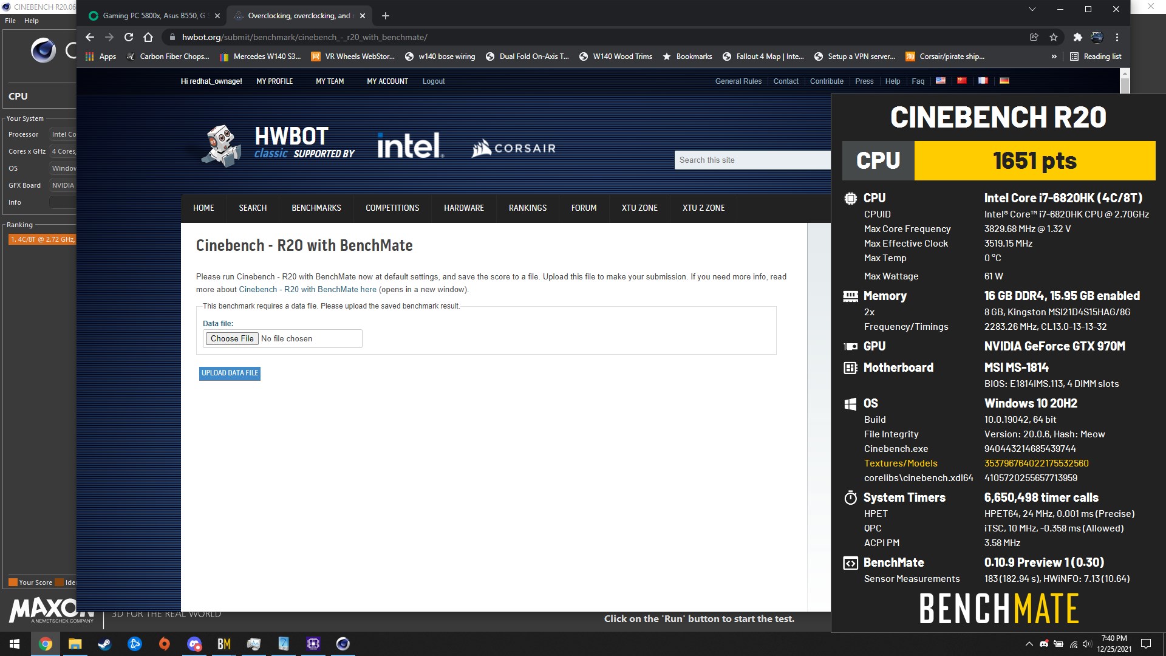The image size is (1166, 656).
Task: Open Windows Start menu
Action: pyautogui.click(x=15, y=644)
